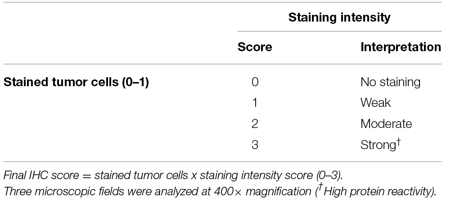Click the score value 2 cell
Image resolution: width=451 pixels, height=211 pixels.
(256, 123)
